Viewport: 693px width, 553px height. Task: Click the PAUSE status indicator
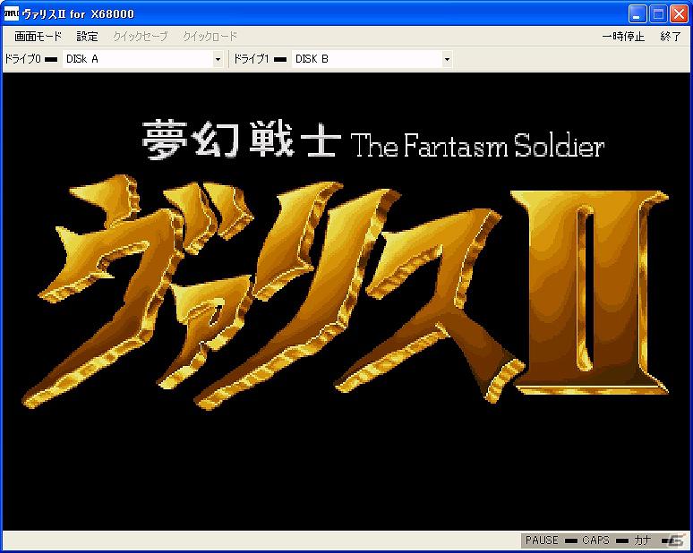(x=571, y=540)
